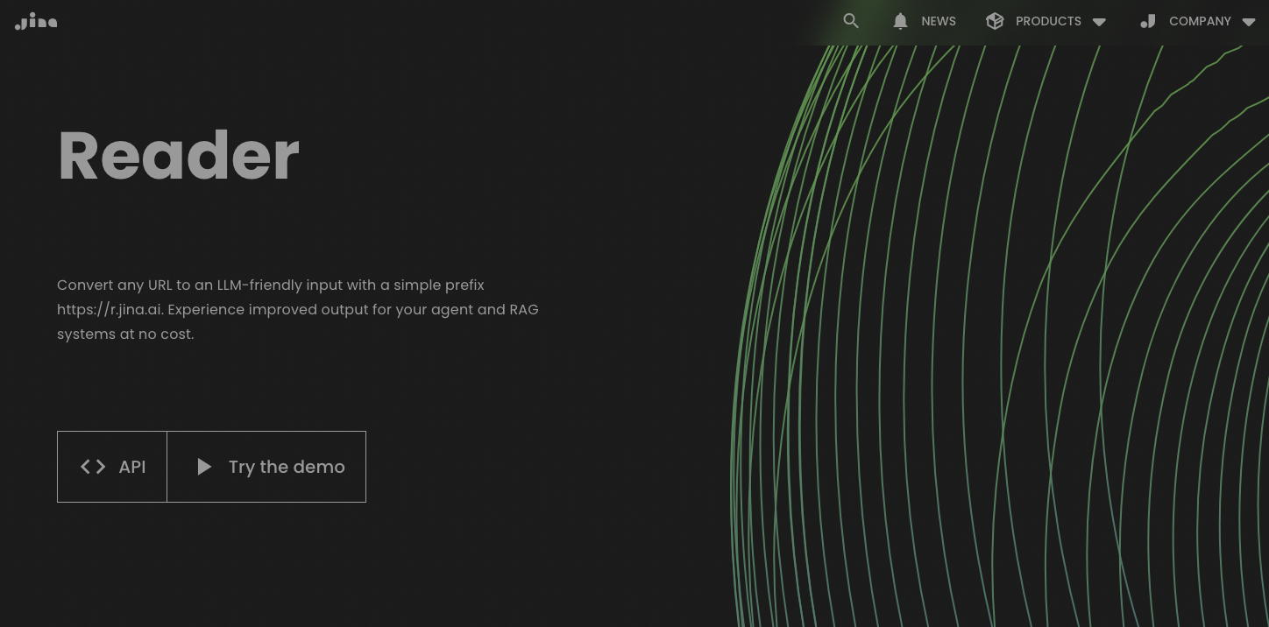This screenshot has height=627, width=1269.
Task: Open the Products menu
Action: (1048, 21)
